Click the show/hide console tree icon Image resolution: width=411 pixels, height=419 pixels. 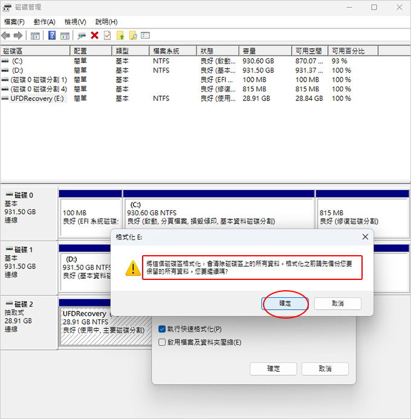[35, 36]
